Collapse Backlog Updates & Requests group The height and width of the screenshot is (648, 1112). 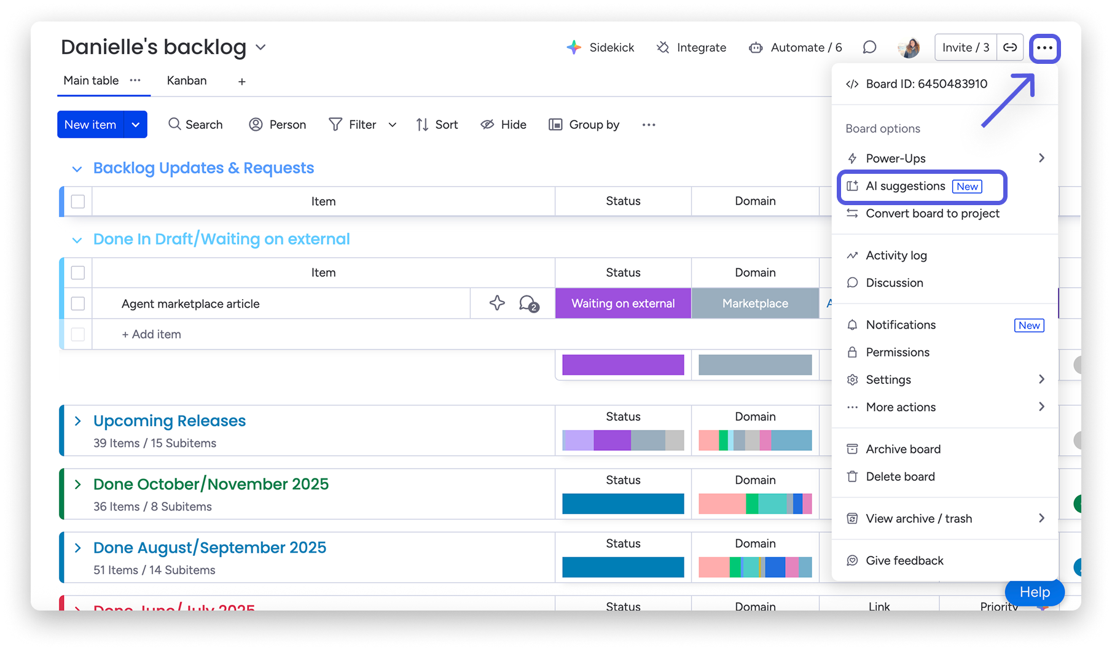tap(77, 169)
